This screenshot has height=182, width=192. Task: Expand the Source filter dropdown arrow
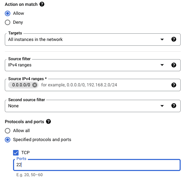click(162, 65)
